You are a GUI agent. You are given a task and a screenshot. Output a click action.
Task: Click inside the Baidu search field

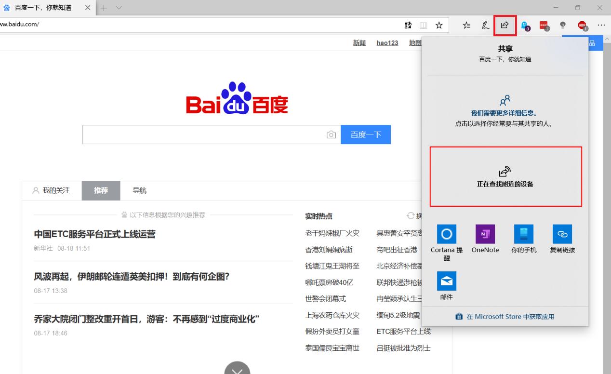coord(202,134)
